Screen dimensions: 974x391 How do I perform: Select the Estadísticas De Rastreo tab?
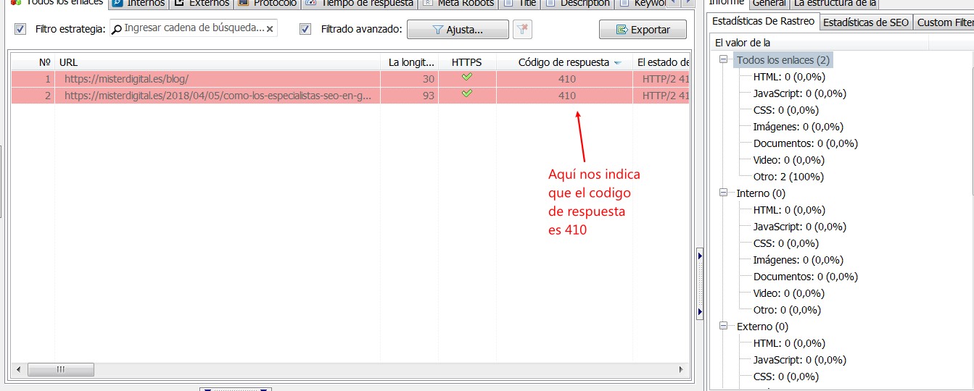(x=763, y=22)
